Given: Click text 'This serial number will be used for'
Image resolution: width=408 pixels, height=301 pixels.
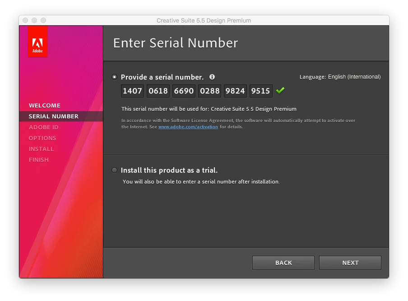Looking at the screenshot, I should click(165, 109).
